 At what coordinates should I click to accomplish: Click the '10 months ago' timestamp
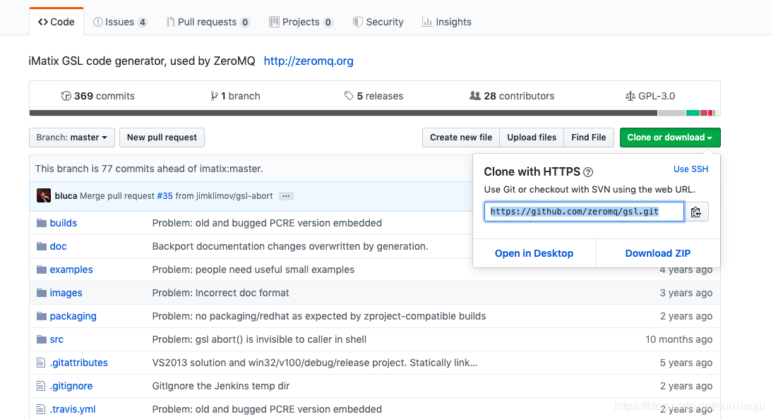[x=679, y=339]
